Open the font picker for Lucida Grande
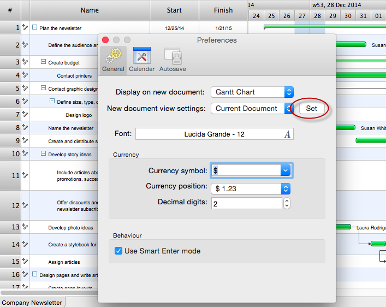Image resolution: width=386 pixels, height=307 pixels. [x=287, y=134]
